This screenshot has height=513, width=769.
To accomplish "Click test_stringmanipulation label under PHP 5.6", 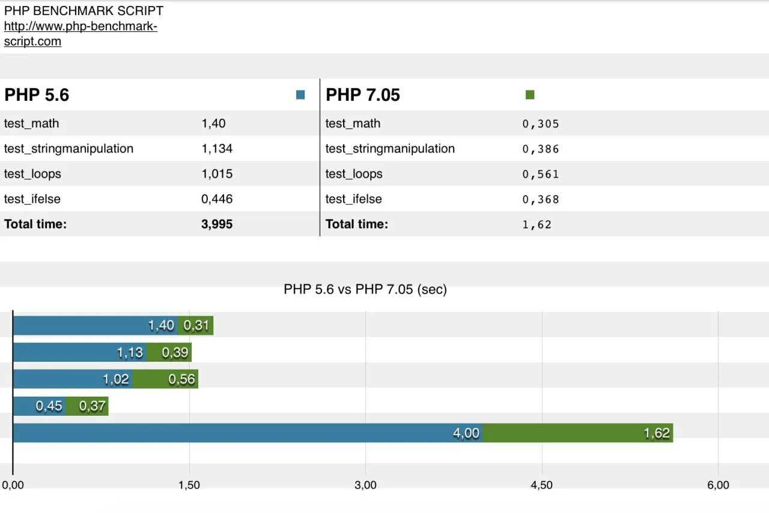I will click(69, 149).
